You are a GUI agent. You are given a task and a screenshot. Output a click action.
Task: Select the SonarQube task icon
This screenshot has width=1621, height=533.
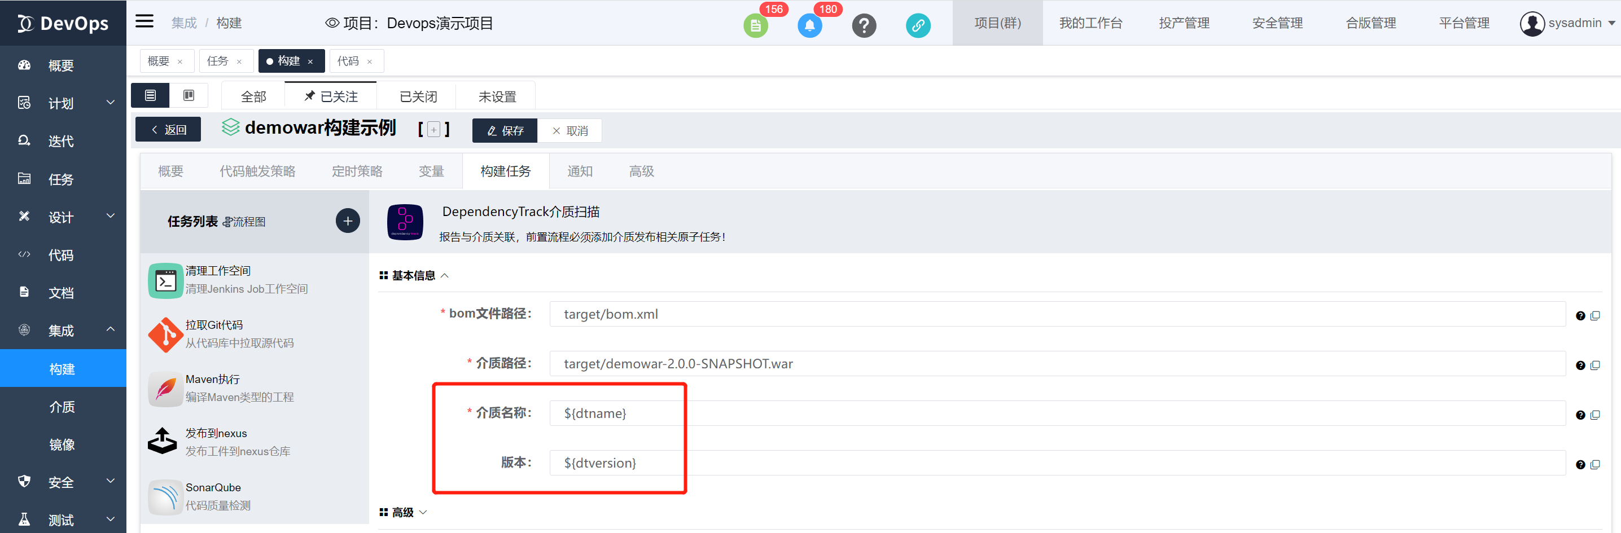pyautogui.click(x=165, y=496)
